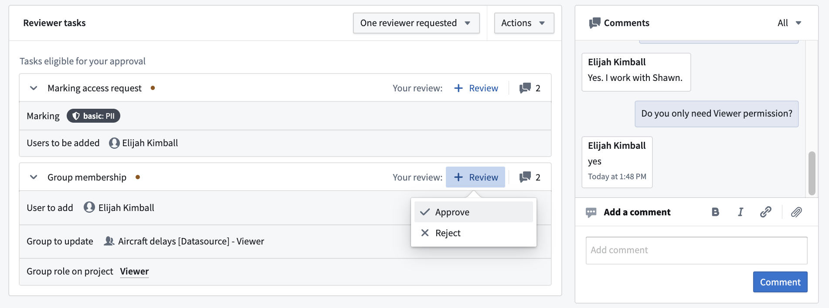Click Review for Marking access request

(x=476, y=88)
